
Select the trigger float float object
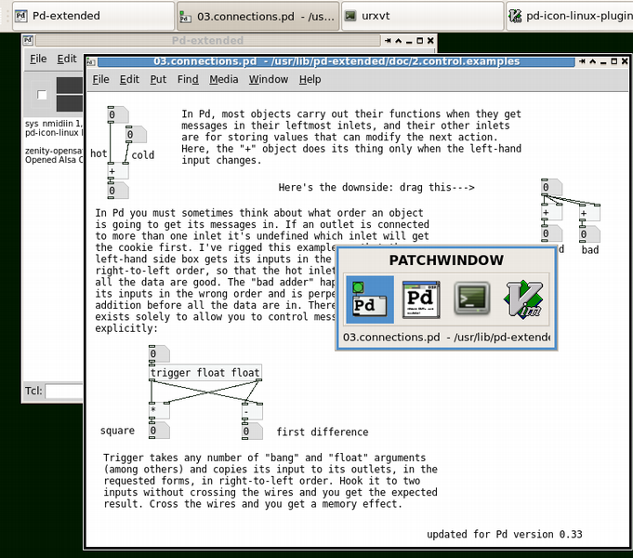tap(205, 372)
